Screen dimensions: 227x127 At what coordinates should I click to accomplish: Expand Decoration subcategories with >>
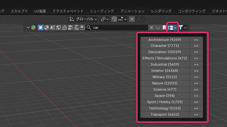pos(196,52)
